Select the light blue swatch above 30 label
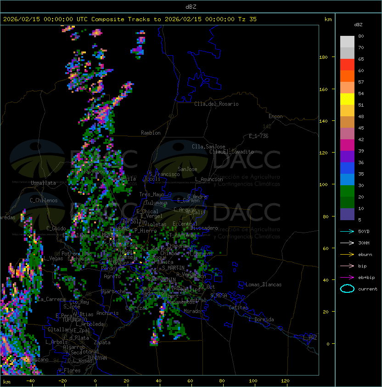Screen dimensions: 382x387 coord(347,179)
